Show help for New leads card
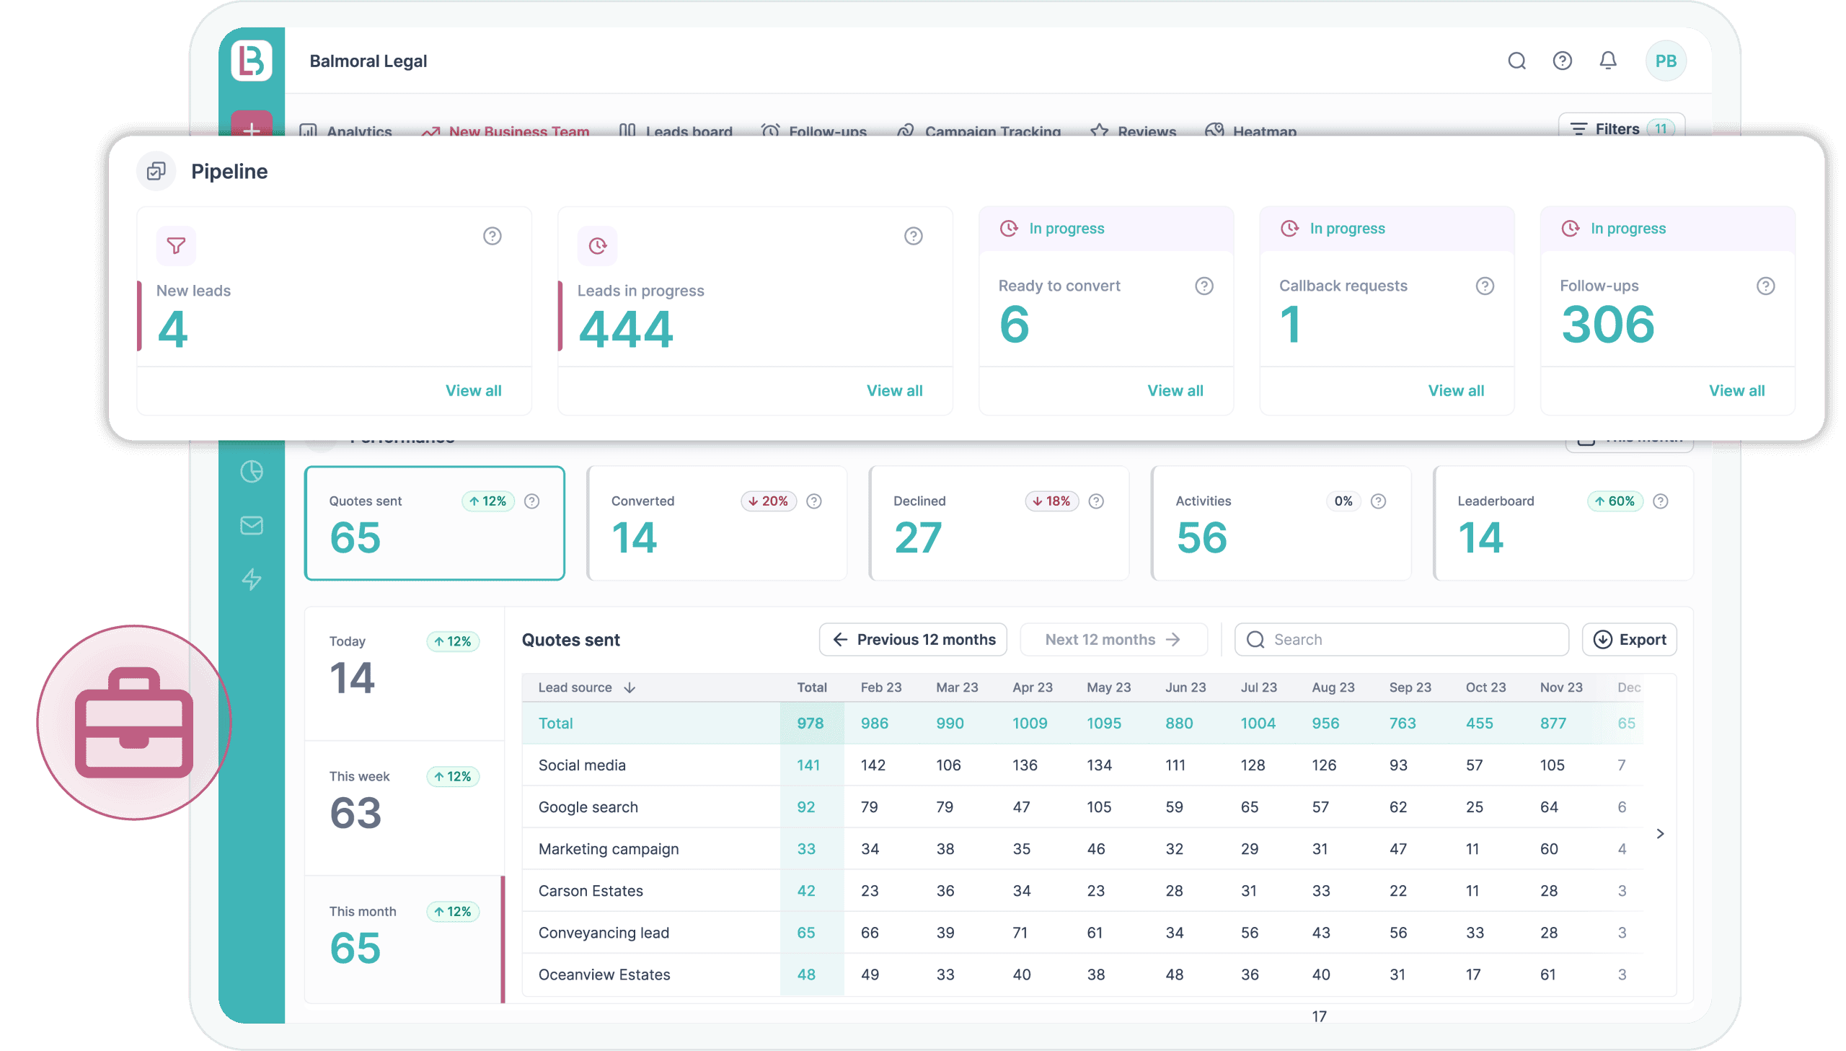The height and width of the screenshot is (1051, 1846). click(492, 236)
